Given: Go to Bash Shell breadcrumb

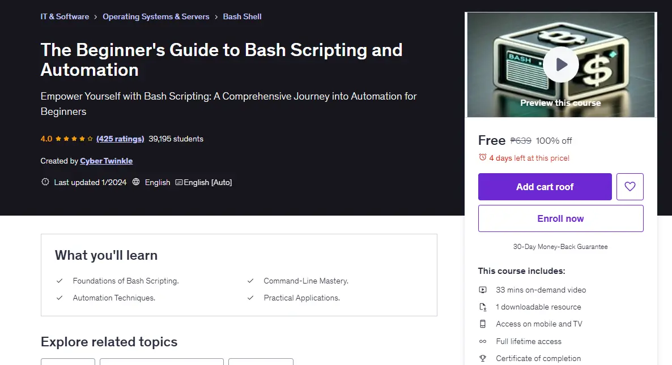Looking at the screenshot, I should (x=242, y=16).
